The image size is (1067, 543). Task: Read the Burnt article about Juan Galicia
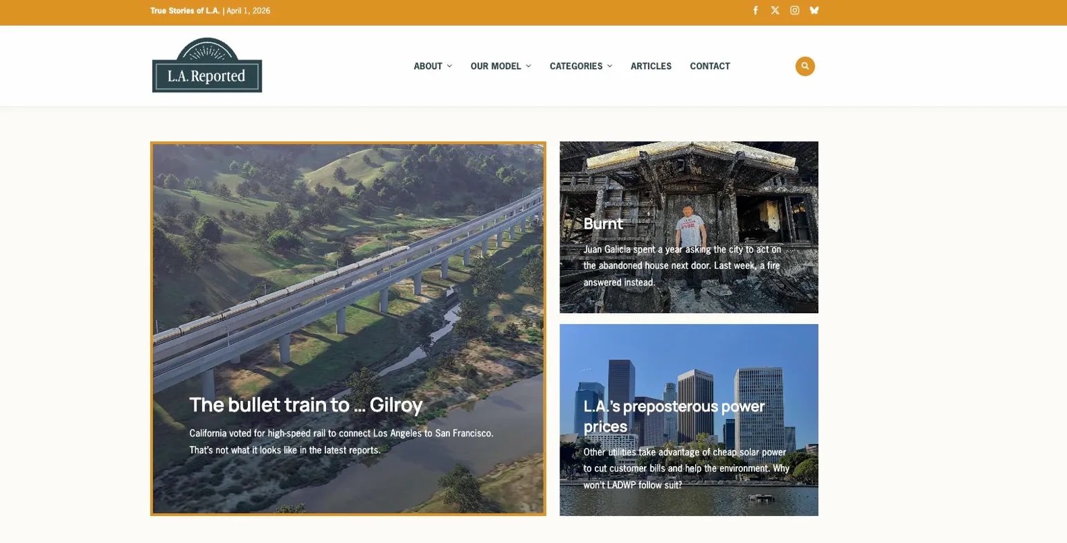pos(603,223)
